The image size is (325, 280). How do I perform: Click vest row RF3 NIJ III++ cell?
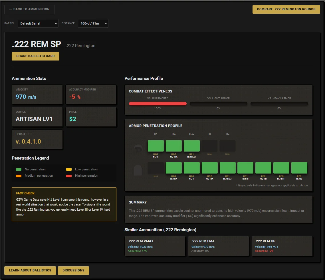point(281,168)
